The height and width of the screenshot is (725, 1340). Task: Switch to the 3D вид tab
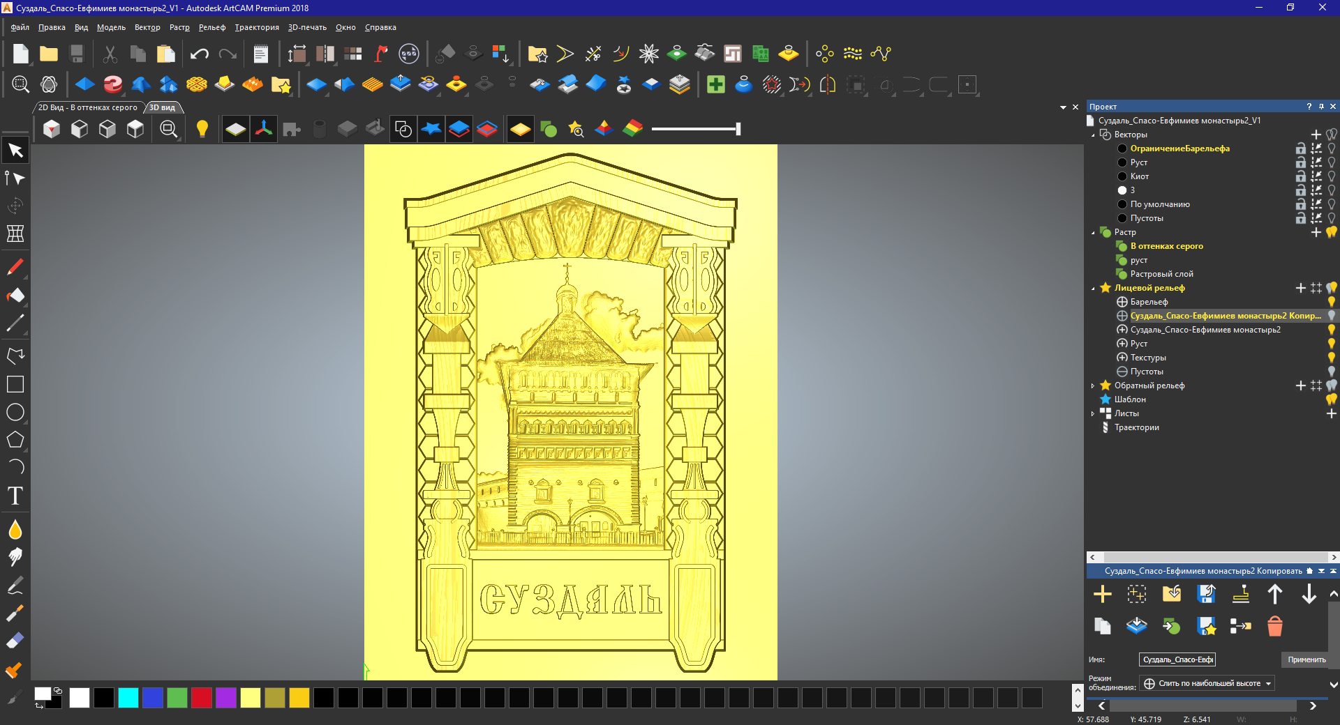pos(163,107)
